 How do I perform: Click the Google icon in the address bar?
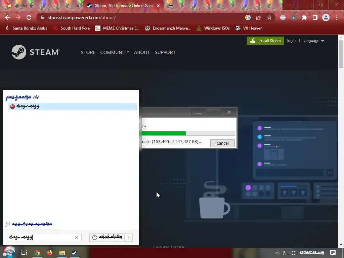(x=248, y=17)
